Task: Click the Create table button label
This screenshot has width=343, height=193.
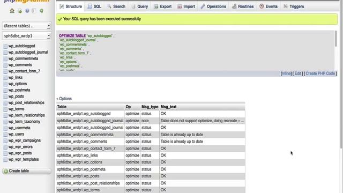Action: tap(19, 171)
